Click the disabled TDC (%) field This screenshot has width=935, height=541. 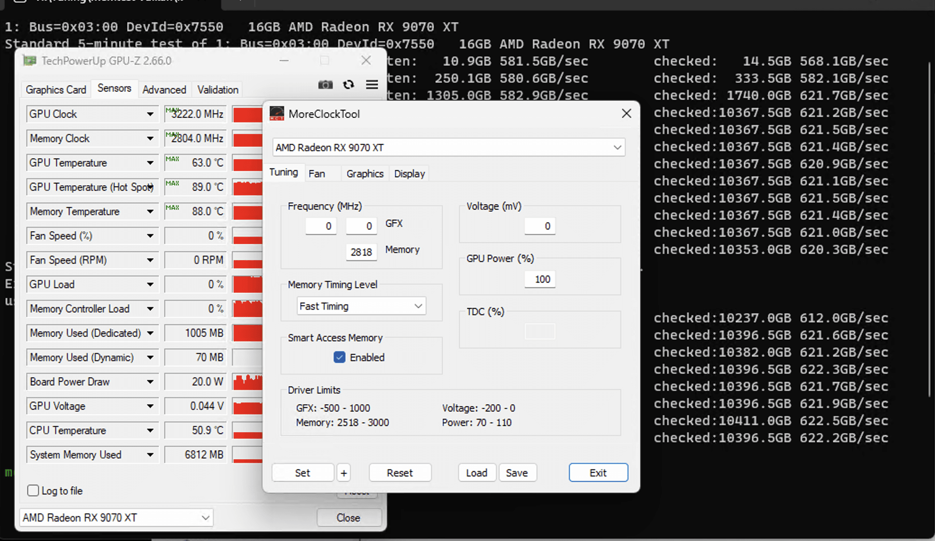click(540, 332)
